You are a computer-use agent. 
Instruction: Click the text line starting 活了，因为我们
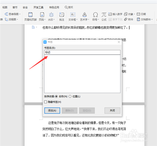(x=81, y=135)
